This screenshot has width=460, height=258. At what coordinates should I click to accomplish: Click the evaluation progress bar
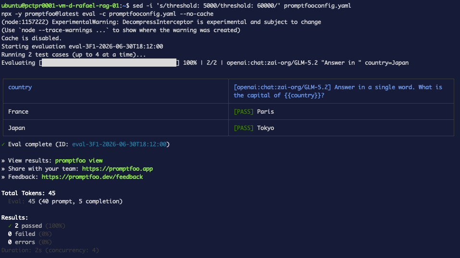(109, 63)
